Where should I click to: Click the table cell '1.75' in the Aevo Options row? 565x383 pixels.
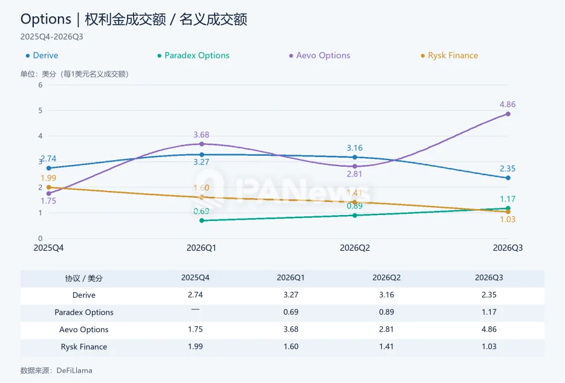point(195,330)
